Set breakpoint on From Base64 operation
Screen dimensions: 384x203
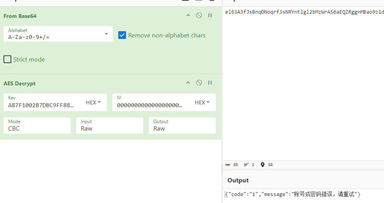click(x=210, y=16)
